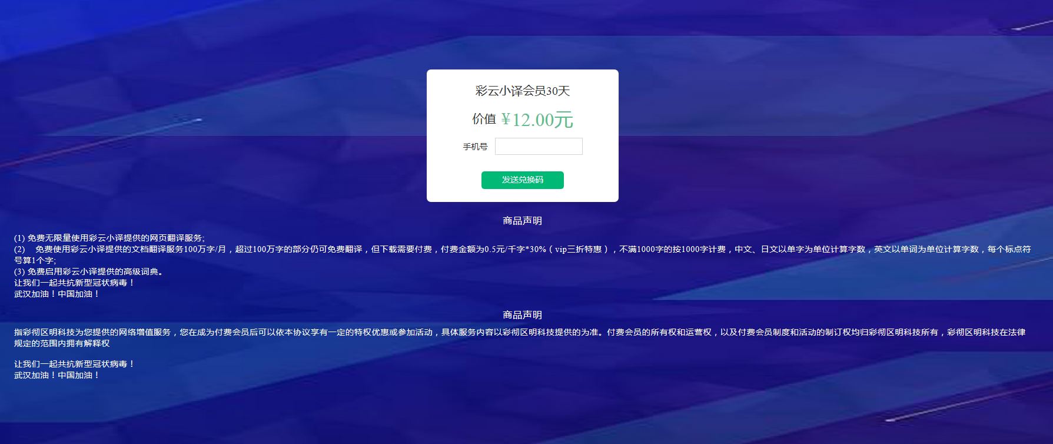Click the green 发送兑换码 button
This screenshot has width=1053, height=444.
tap(523, 180)
